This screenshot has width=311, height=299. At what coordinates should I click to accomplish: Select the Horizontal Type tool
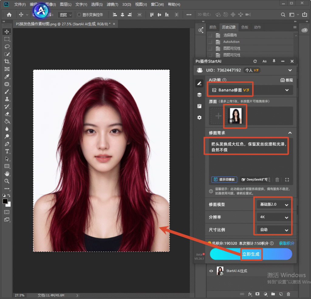pos(7,151)
